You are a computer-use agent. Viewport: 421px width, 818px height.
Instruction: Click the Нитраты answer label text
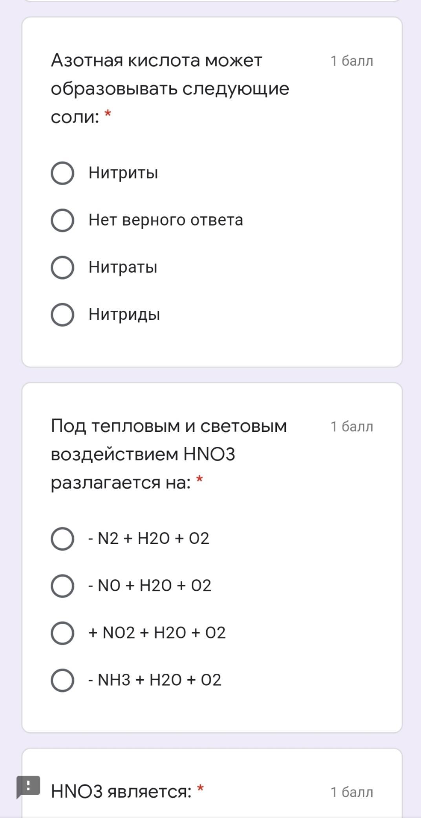pyautogui.click(x=123, y=267)
